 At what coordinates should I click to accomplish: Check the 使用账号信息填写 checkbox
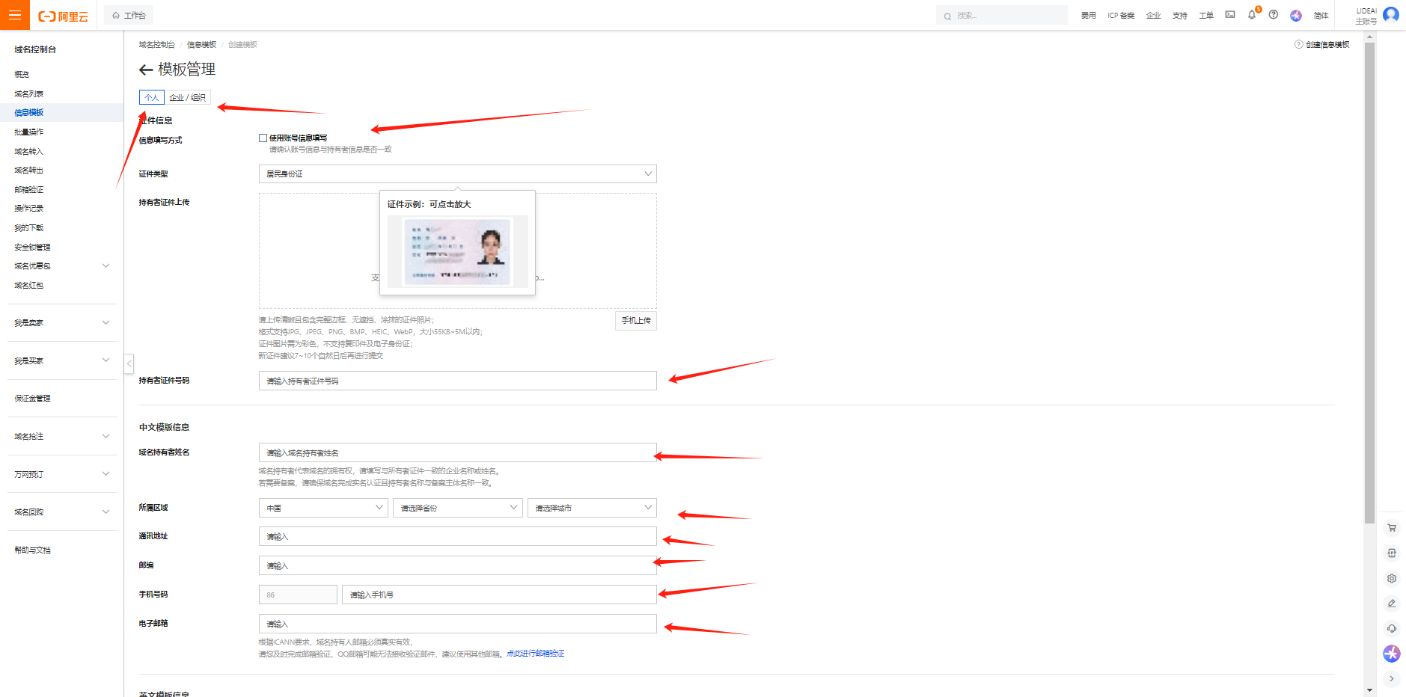[x=263, y=138]
